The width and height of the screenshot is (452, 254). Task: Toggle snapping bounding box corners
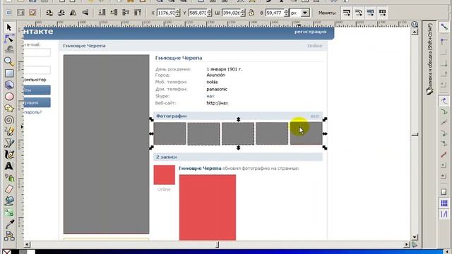444,42
